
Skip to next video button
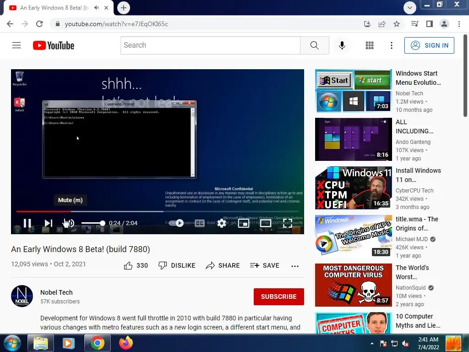(49, 223)
